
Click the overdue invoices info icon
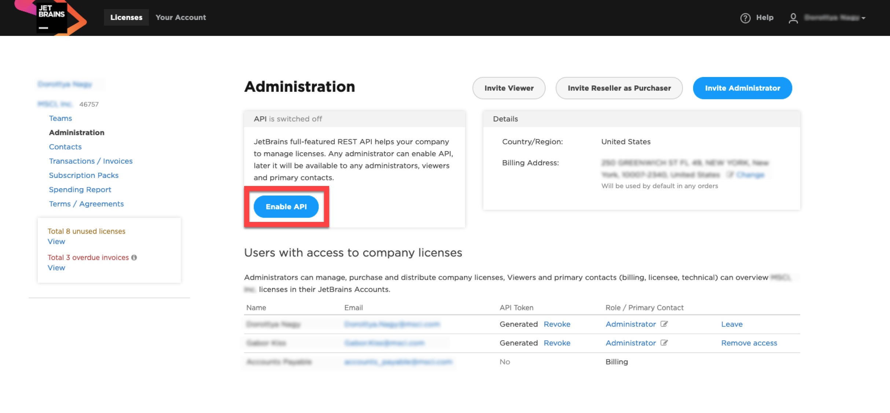[x=134, y=257]
